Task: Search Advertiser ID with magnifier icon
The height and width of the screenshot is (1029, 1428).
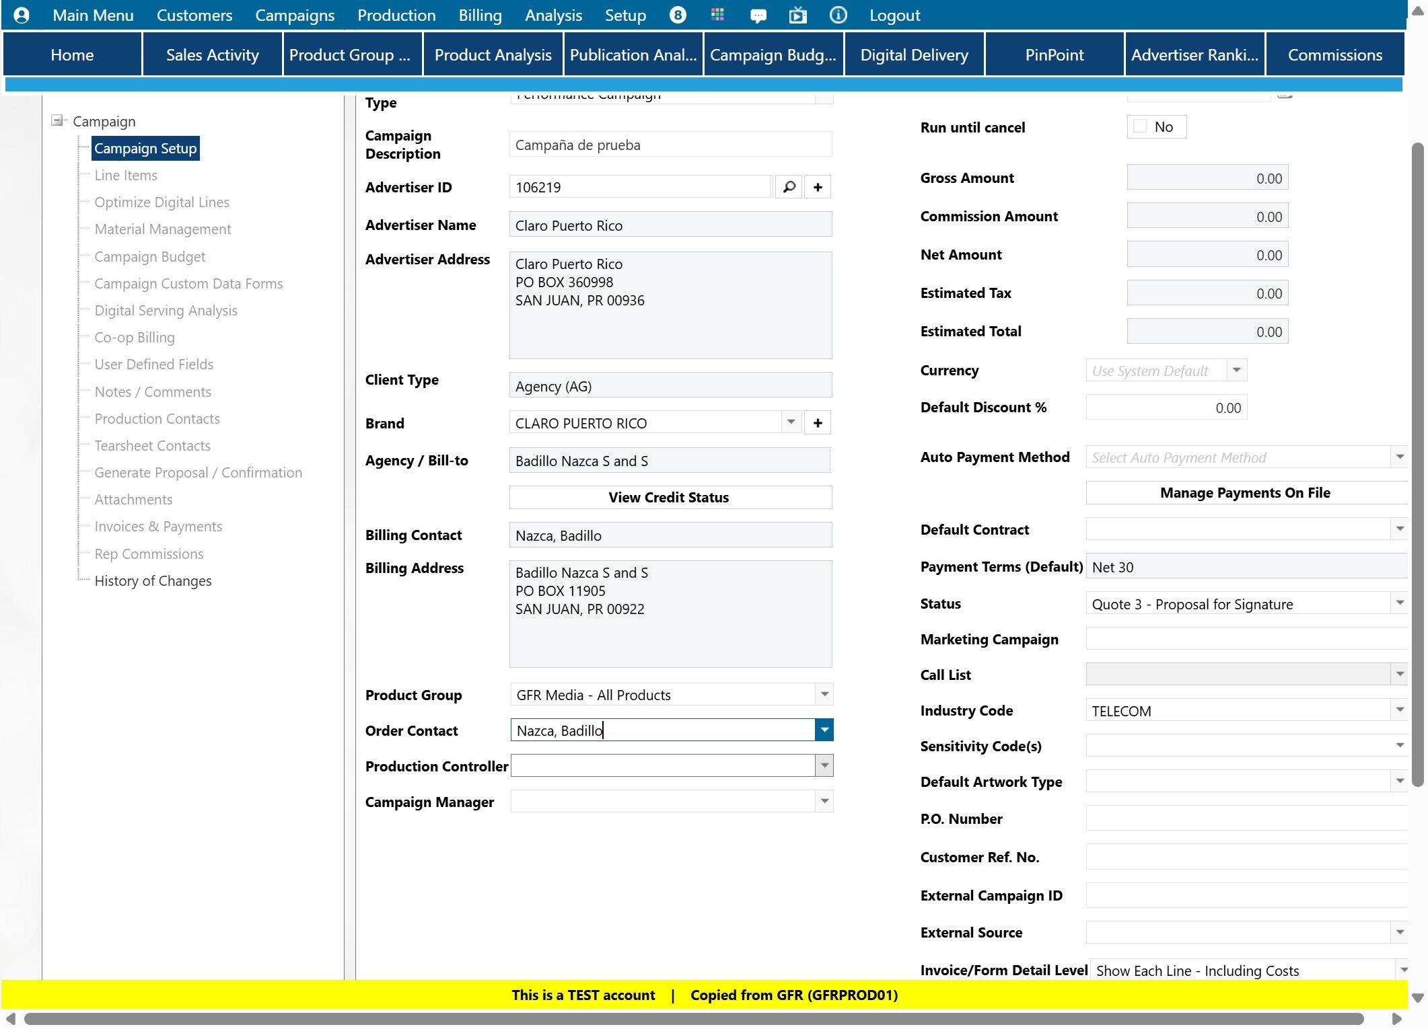Action: tap(789, 187)
